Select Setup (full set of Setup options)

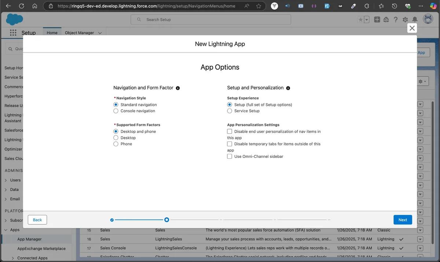(230, 104)
